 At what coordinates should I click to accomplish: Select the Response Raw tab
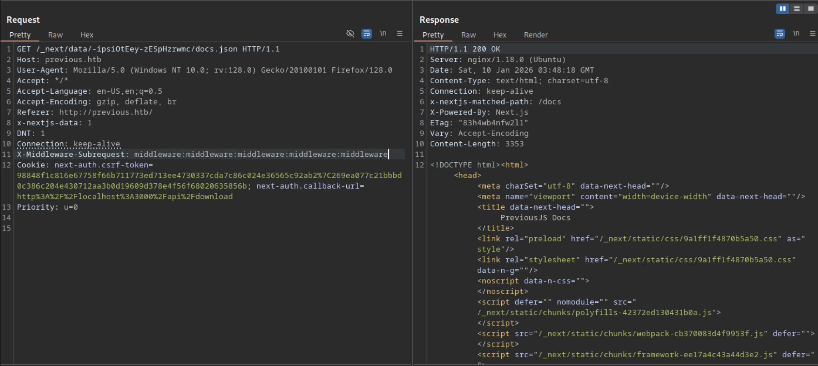point(469,35)
